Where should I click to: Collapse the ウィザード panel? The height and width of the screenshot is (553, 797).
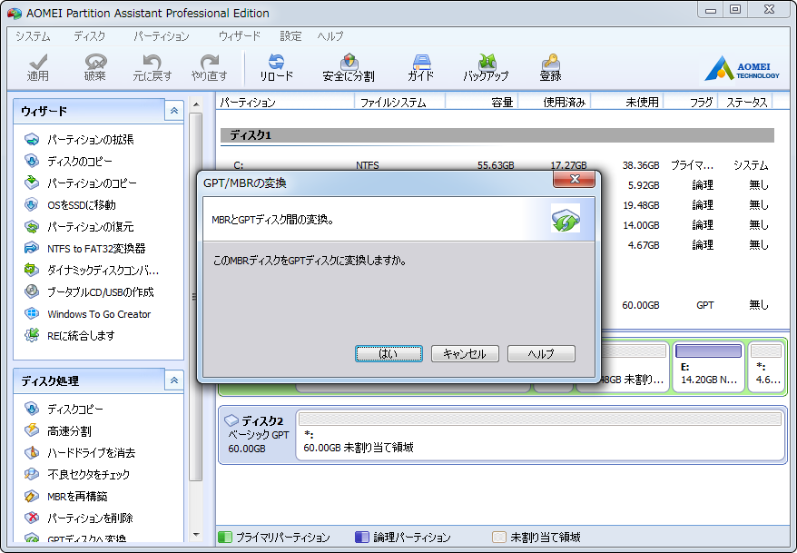[x=174, y=111]
